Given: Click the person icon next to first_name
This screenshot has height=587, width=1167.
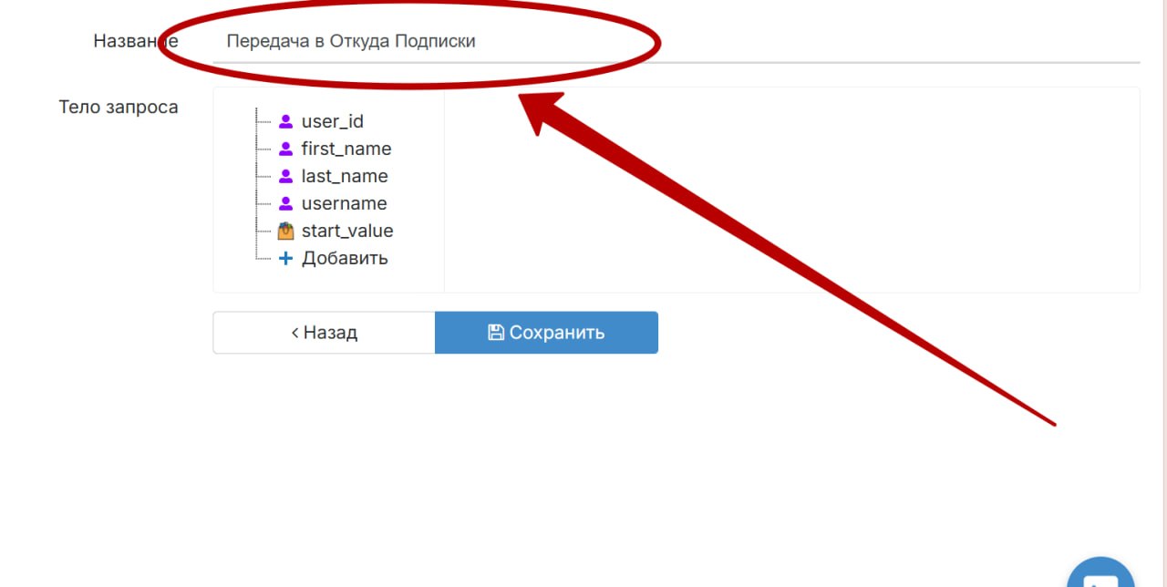Looking at the screenshot, I should [285, 149].
